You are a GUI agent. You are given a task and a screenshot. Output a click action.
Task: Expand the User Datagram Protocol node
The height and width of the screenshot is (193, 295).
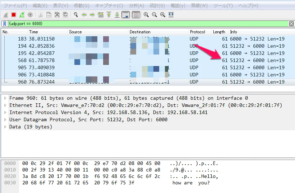coord(5,119)
